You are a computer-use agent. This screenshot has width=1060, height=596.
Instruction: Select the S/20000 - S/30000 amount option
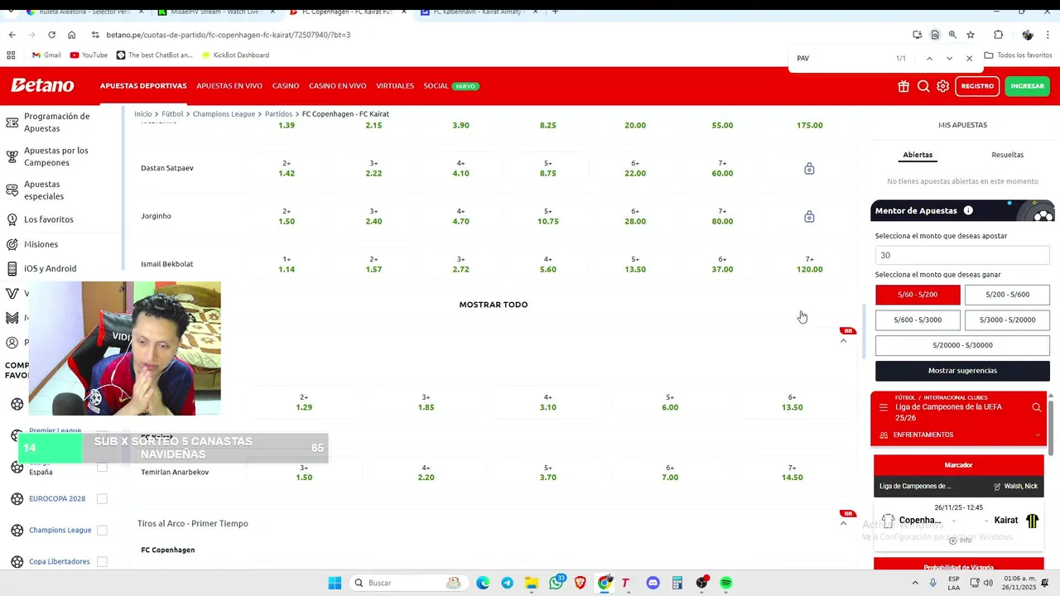962,345
